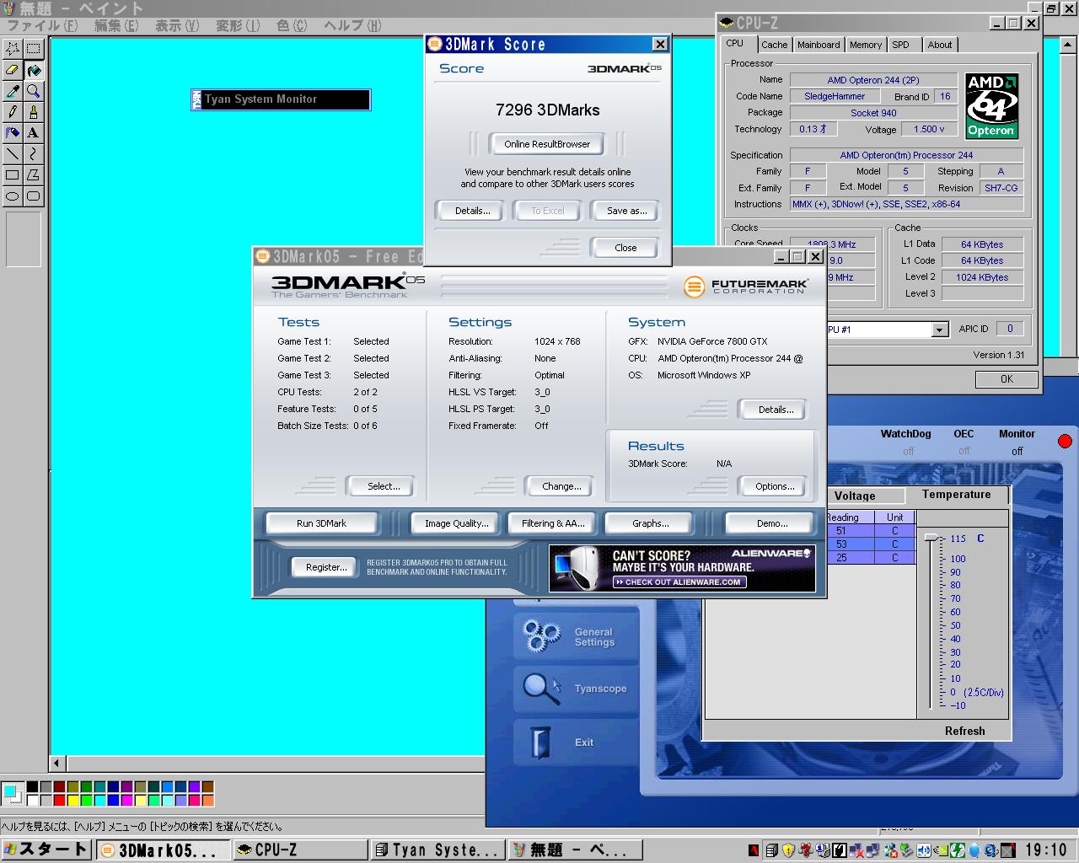Image resolution: width=1079 pixels, height=863 pixels.
Task: Open the 色 (Colors) menu in Paint
Action: coord(292,25)
